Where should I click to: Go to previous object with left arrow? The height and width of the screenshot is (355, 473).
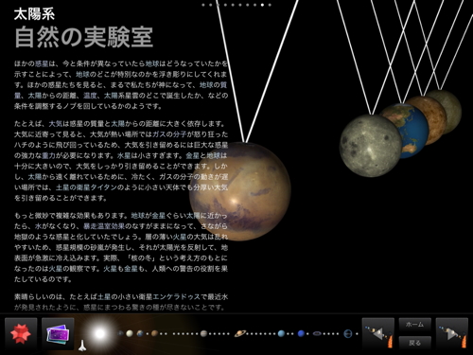pos(378,334)
